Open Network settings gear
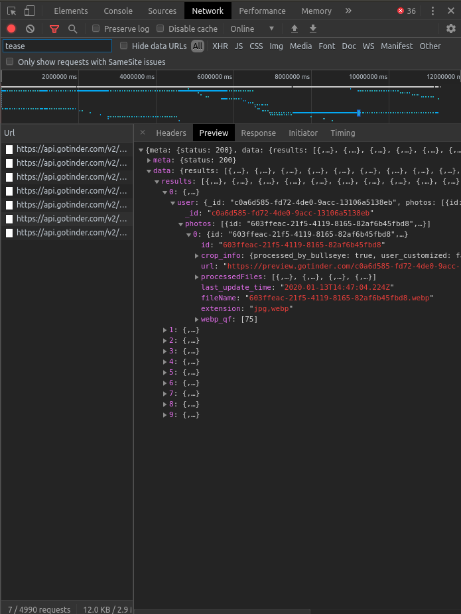The image size is (461, 614). click(x=451, y=29)
